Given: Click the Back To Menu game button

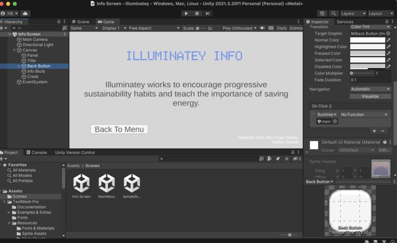Looking at the screenshot, I should point(119,129).
